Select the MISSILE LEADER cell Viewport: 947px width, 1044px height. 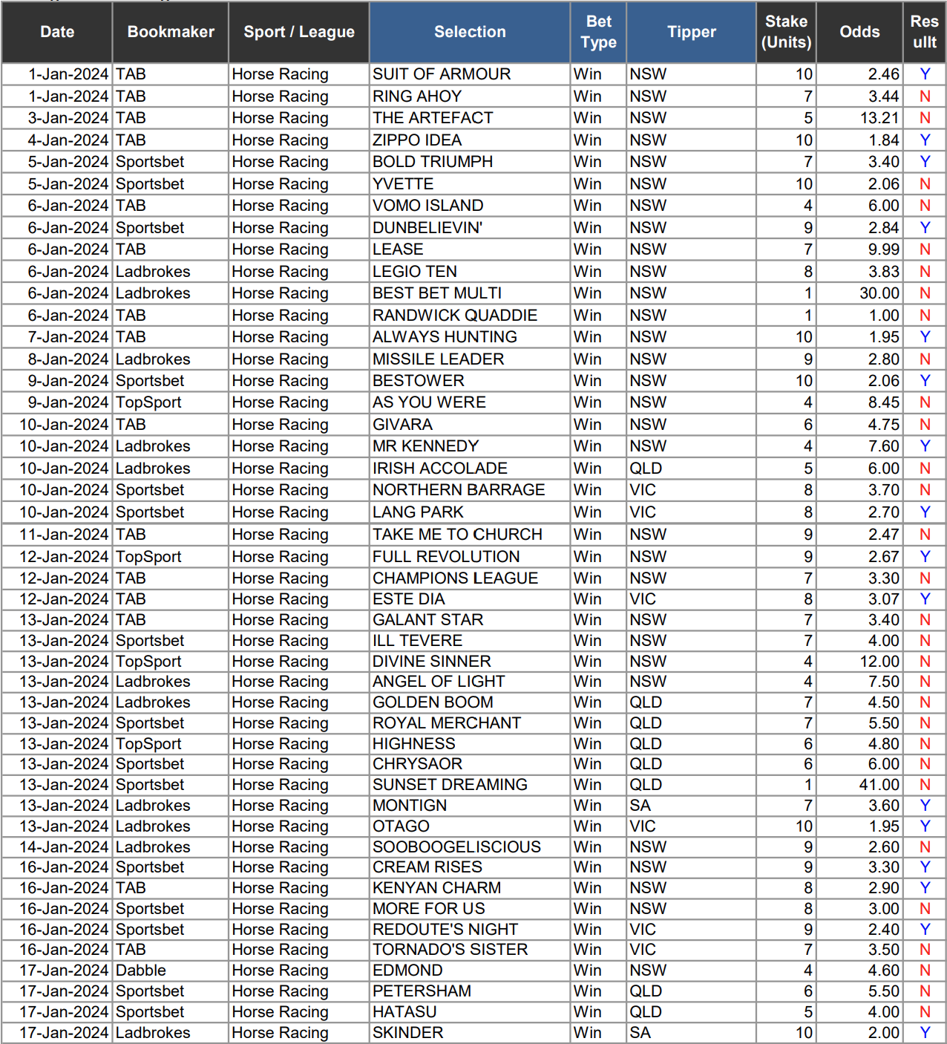click(470, 359)
